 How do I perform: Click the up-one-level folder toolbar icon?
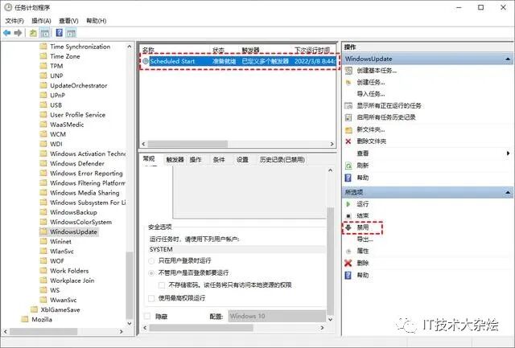point(33,33)
